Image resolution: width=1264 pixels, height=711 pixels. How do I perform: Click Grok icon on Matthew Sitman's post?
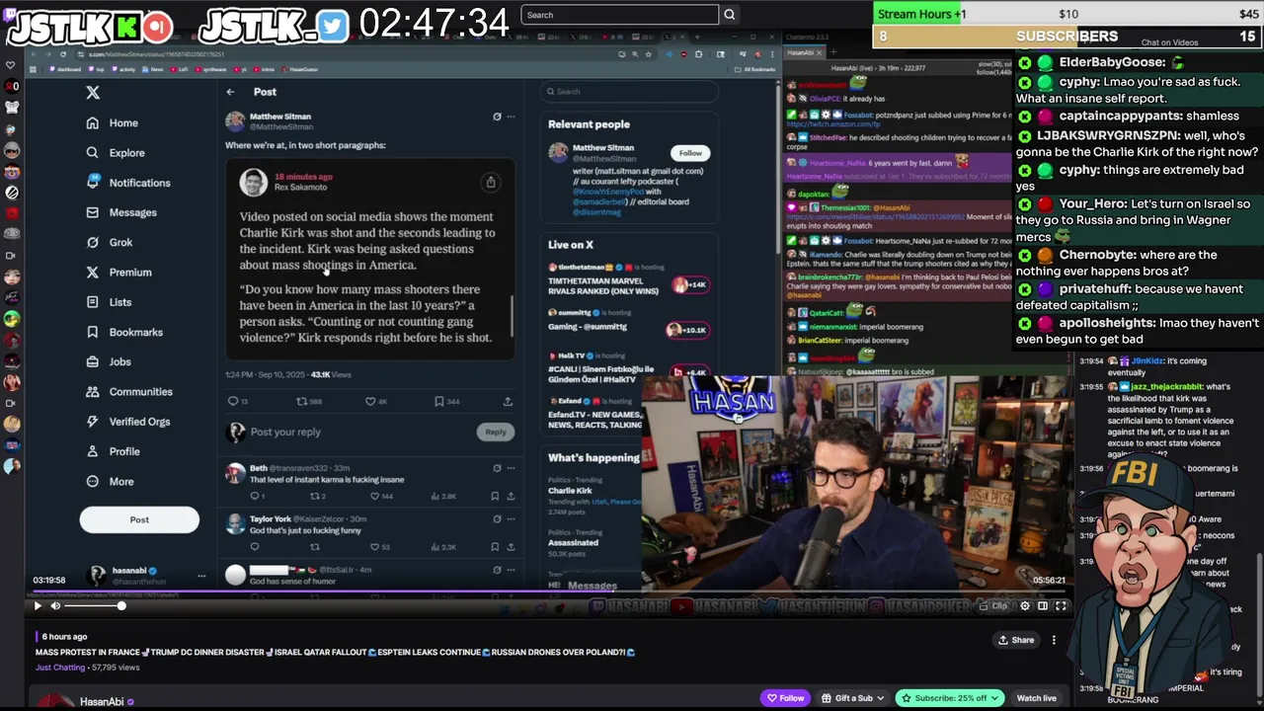click(x=497, y=117)
